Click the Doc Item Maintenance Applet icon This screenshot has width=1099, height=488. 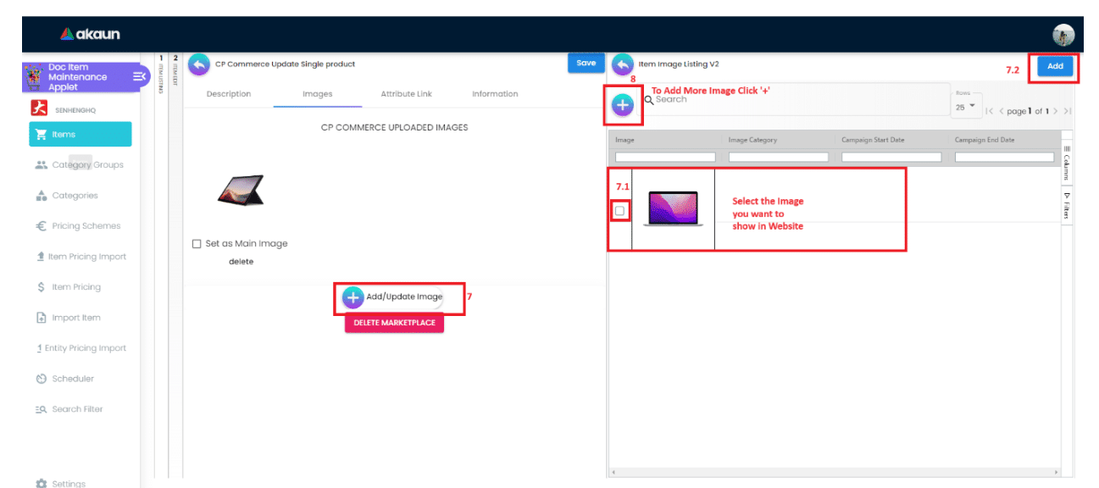(x=35, y=77)
